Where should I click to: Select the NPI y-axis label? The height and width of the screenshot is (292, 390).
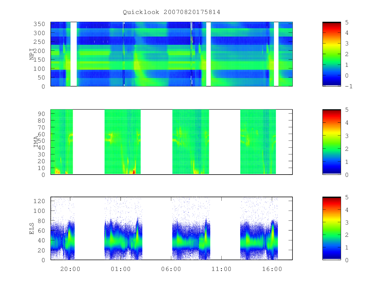[x=32, y=54]
